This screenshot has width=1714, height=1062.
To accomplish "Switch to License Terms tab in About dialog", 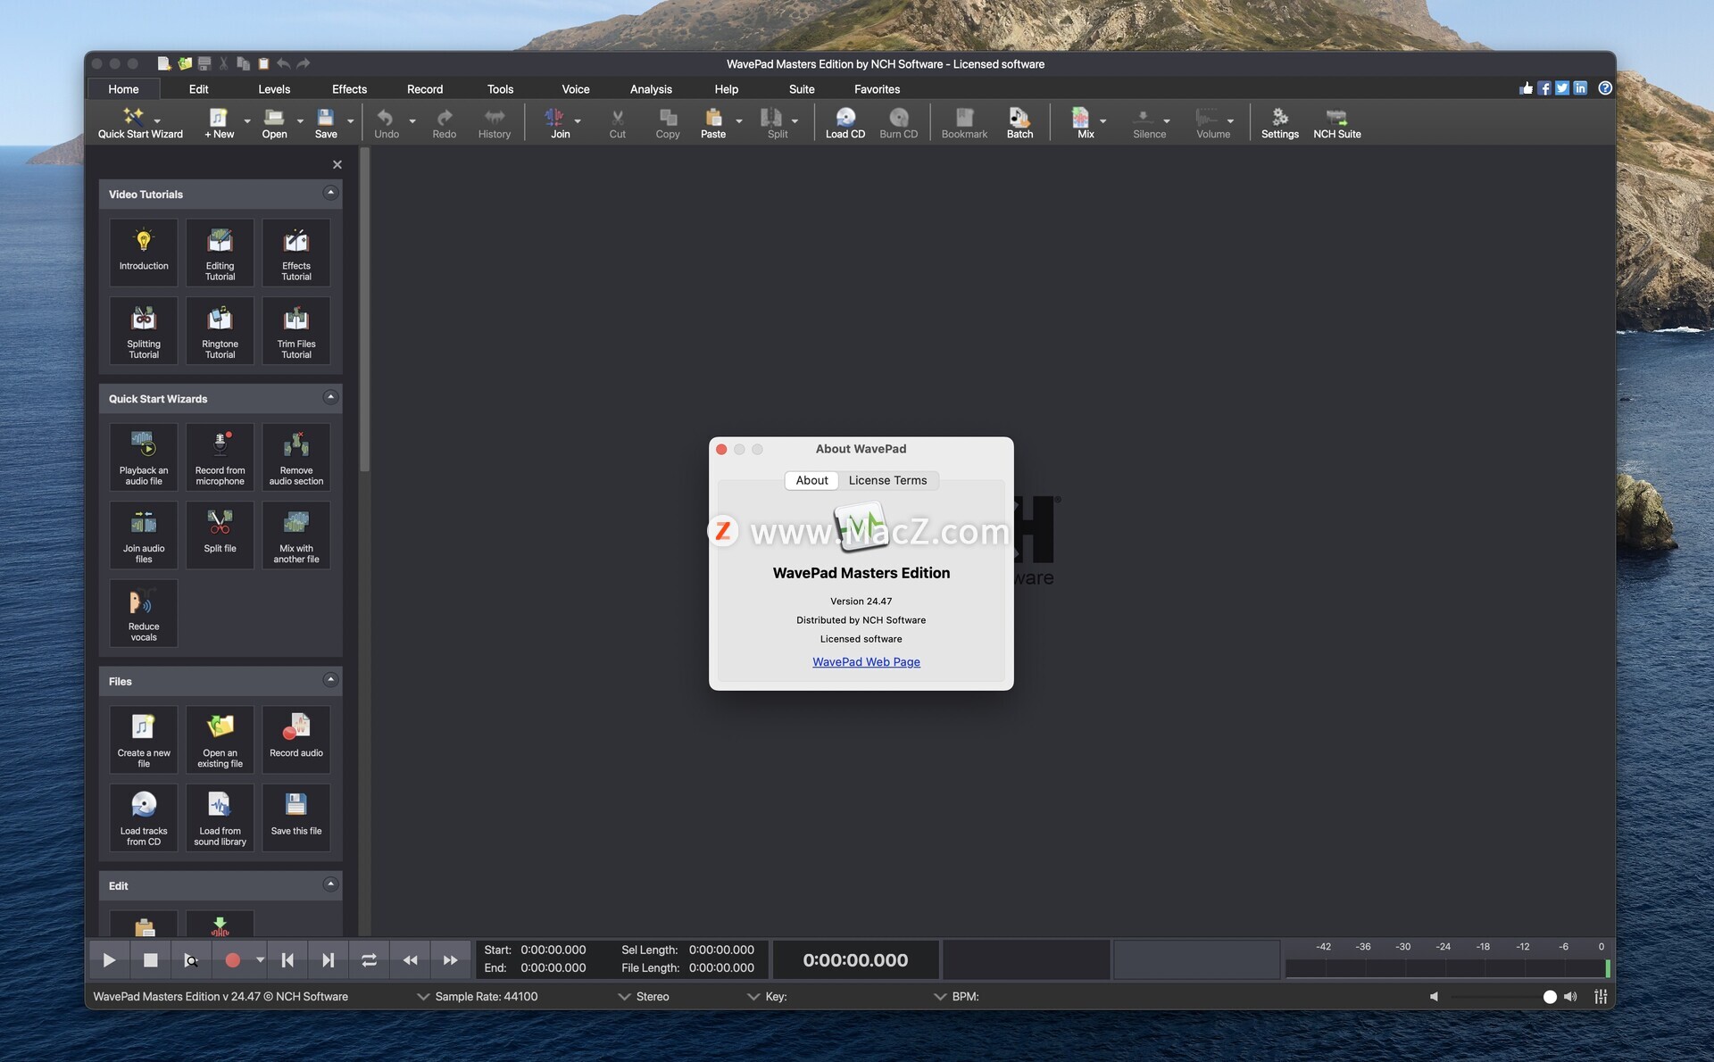I will pyautogui.click(x=887, y=480).
